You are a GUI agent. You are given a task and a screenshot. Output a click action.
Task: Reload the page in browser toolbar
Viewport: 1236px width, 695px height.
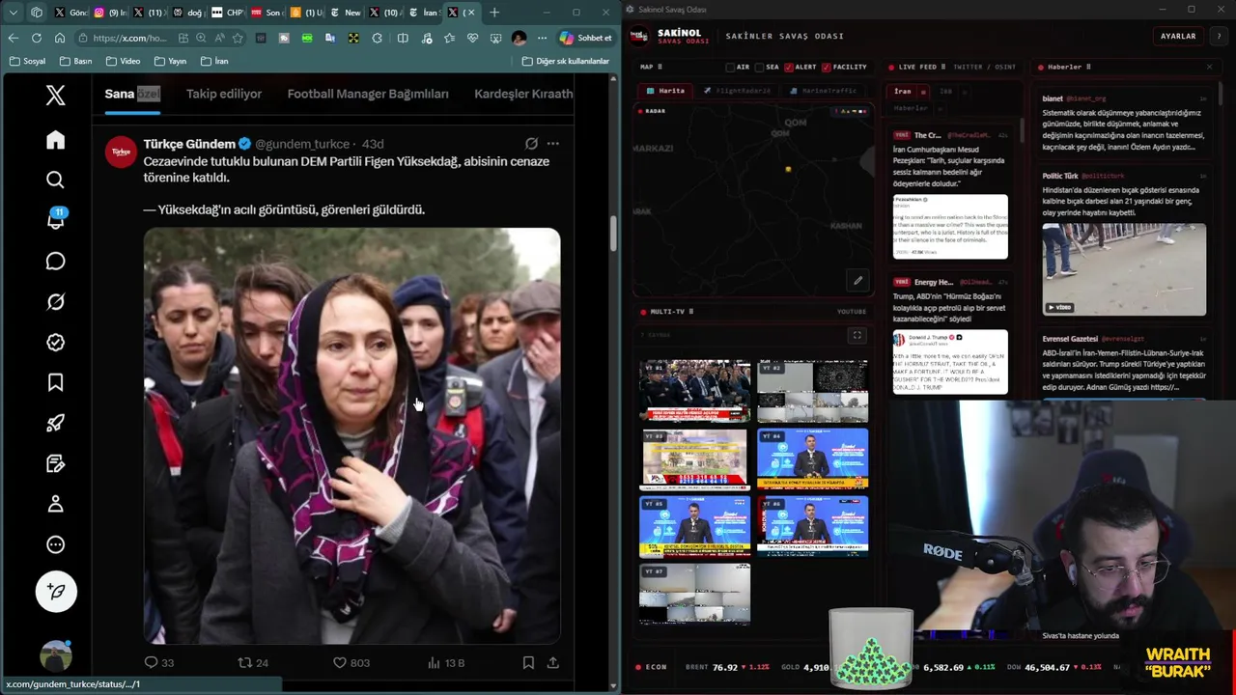pos(36,38)
